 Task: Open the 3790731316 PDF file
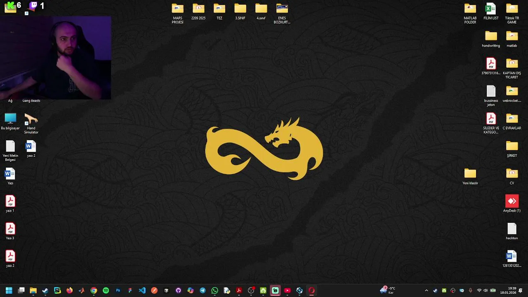point(491,67)
